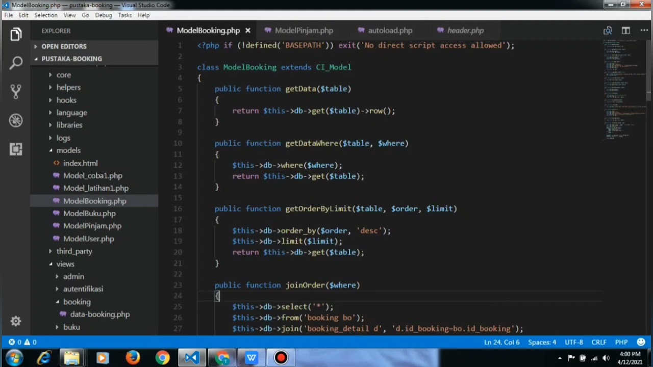Collapse the views folder
The height and width of the screenshot is (367, 653).
65,264
